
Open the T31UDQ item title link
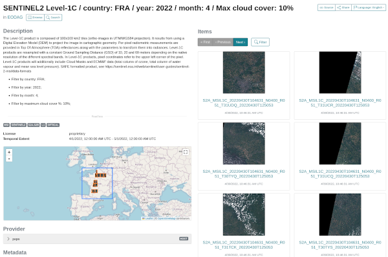coord(244,103)
